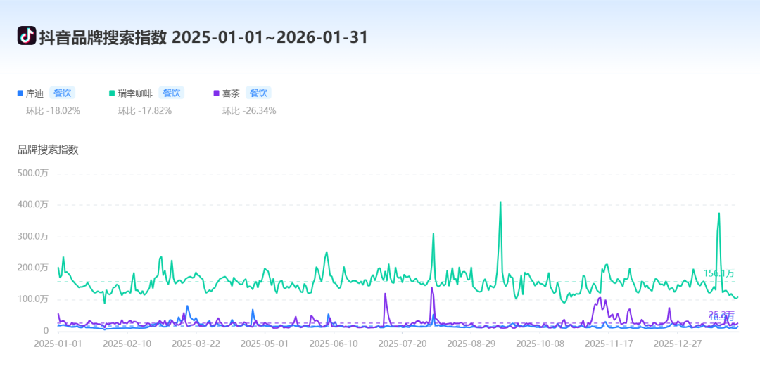Click the 2025-01-01 x-axis date

click(58, 344)
